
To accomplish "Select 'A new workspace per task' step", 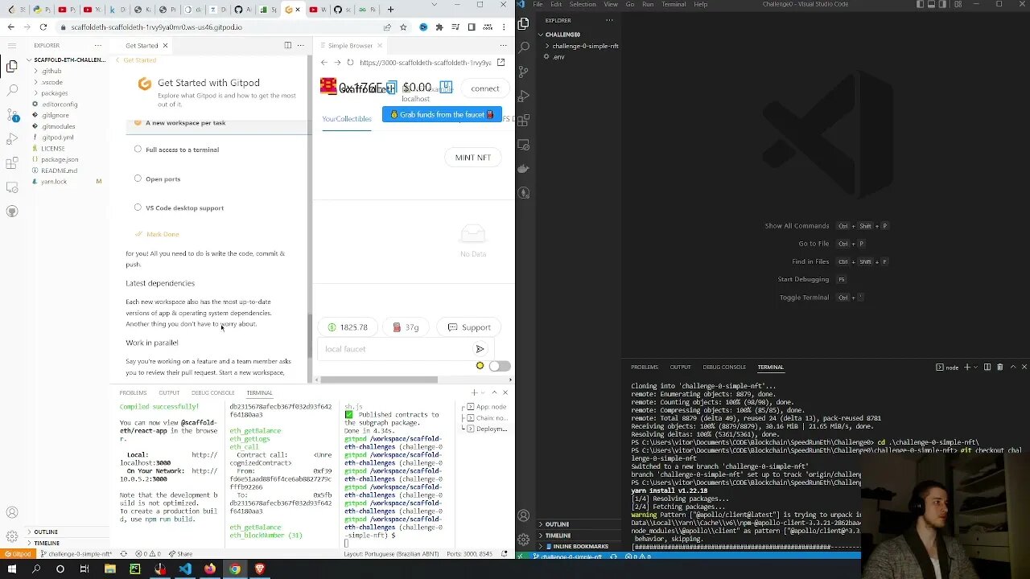I will tap(185, 123).
